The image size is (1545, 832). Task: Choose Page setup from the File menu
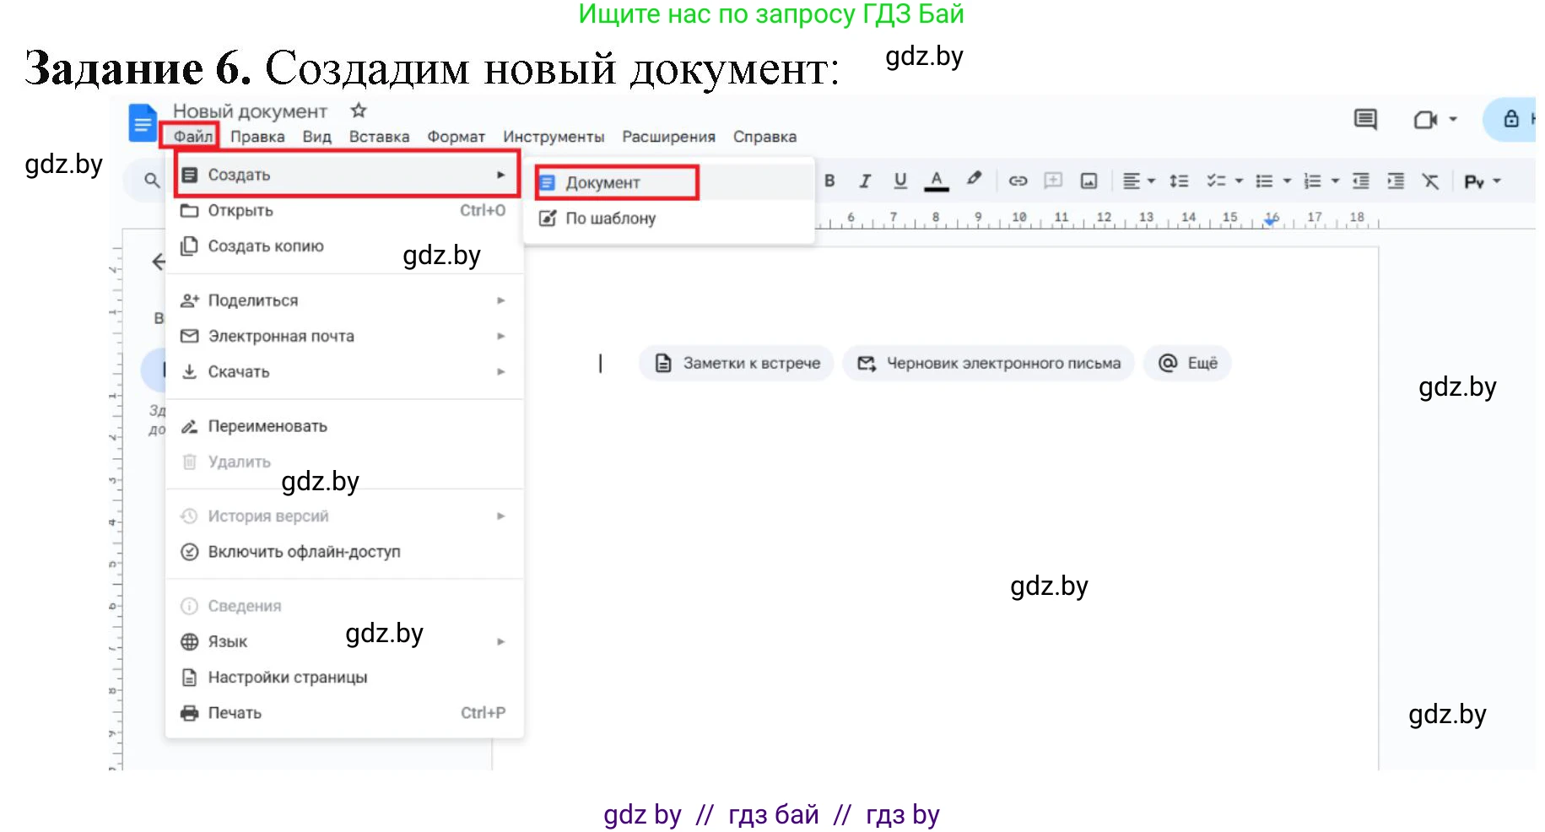pyautogui.click(x=287, y=678)
